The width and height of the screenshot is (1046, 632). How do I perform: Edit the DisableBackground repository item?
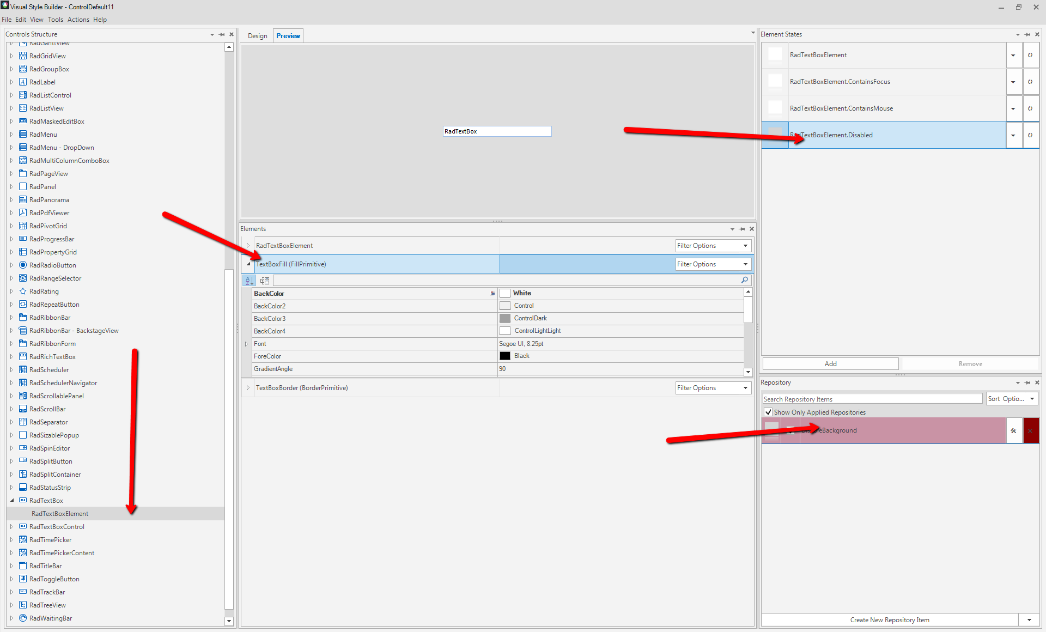click(x=1013, y=430)
